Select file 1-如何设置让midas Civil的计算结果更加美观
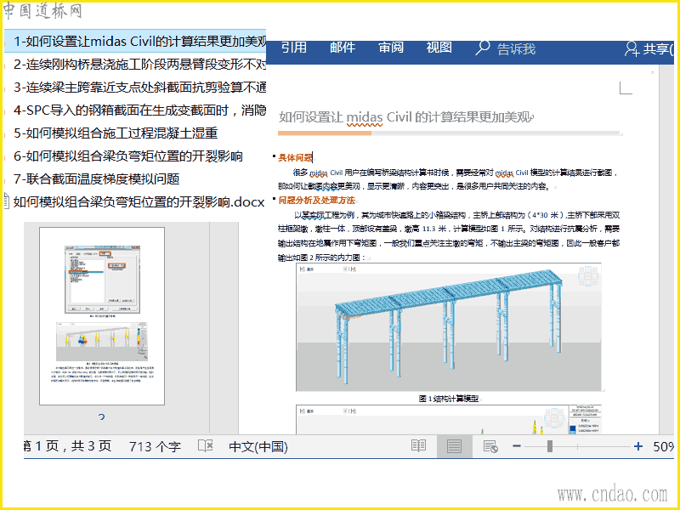 [135, 41]
